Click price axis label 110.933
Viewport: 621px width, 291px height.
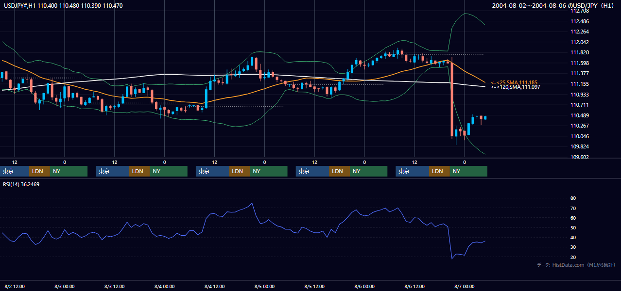point(580,95)
